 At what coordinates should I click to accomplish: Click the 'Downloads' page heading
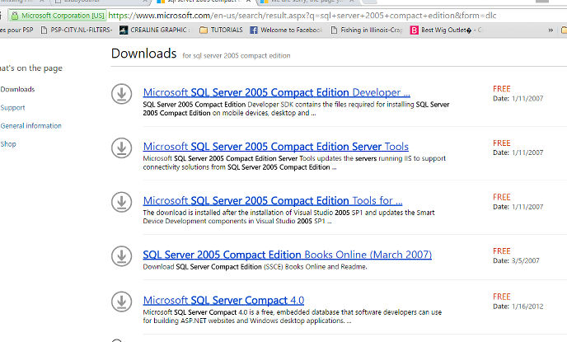(x=144, y=54)
